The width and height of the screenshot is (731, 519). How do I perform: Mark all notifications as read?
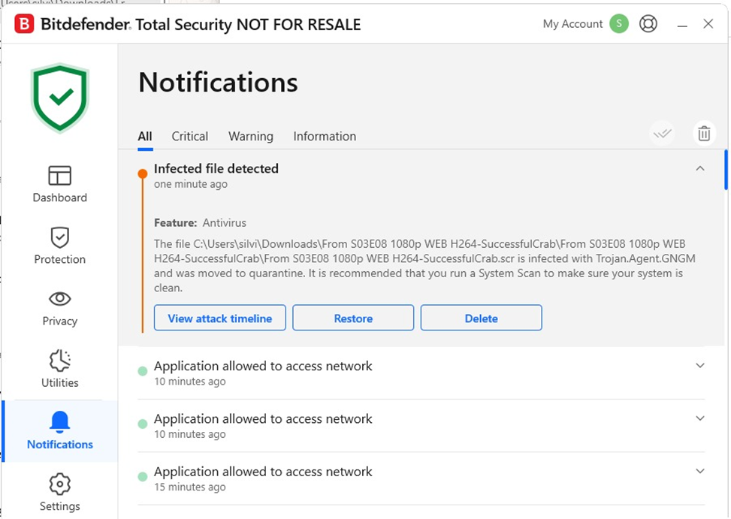point(662,134)
